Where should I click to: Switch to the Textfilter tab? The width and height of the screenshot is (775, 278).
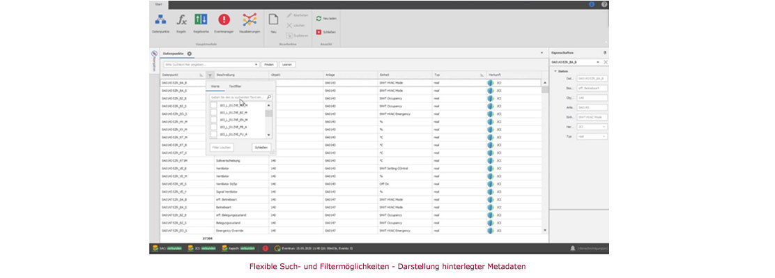236,86
